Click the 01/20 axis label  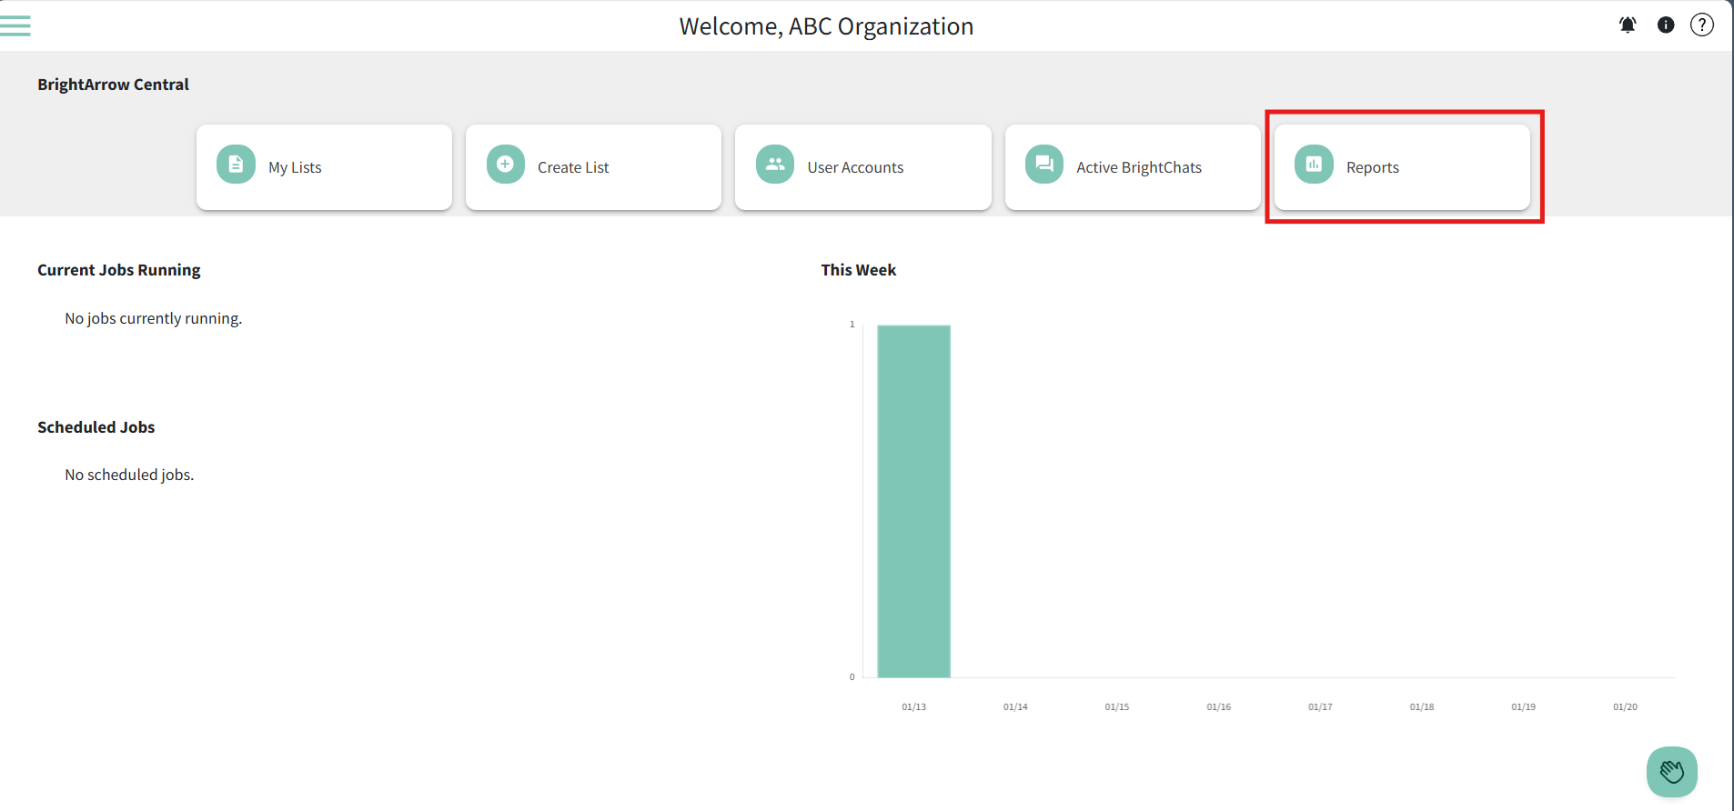point(1625,706)
